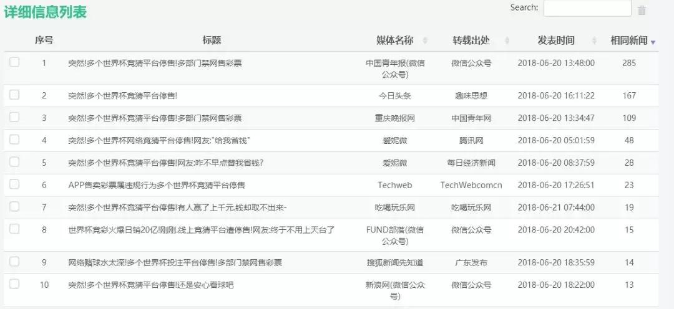Check the checkbox for row 1
The height and width of the screenshot is (309, 674).
14,62
